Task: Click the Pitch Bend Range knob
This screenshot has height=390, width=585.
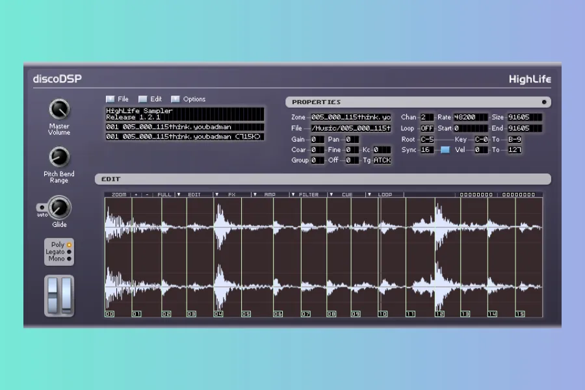Action: (x=59, y=157)
